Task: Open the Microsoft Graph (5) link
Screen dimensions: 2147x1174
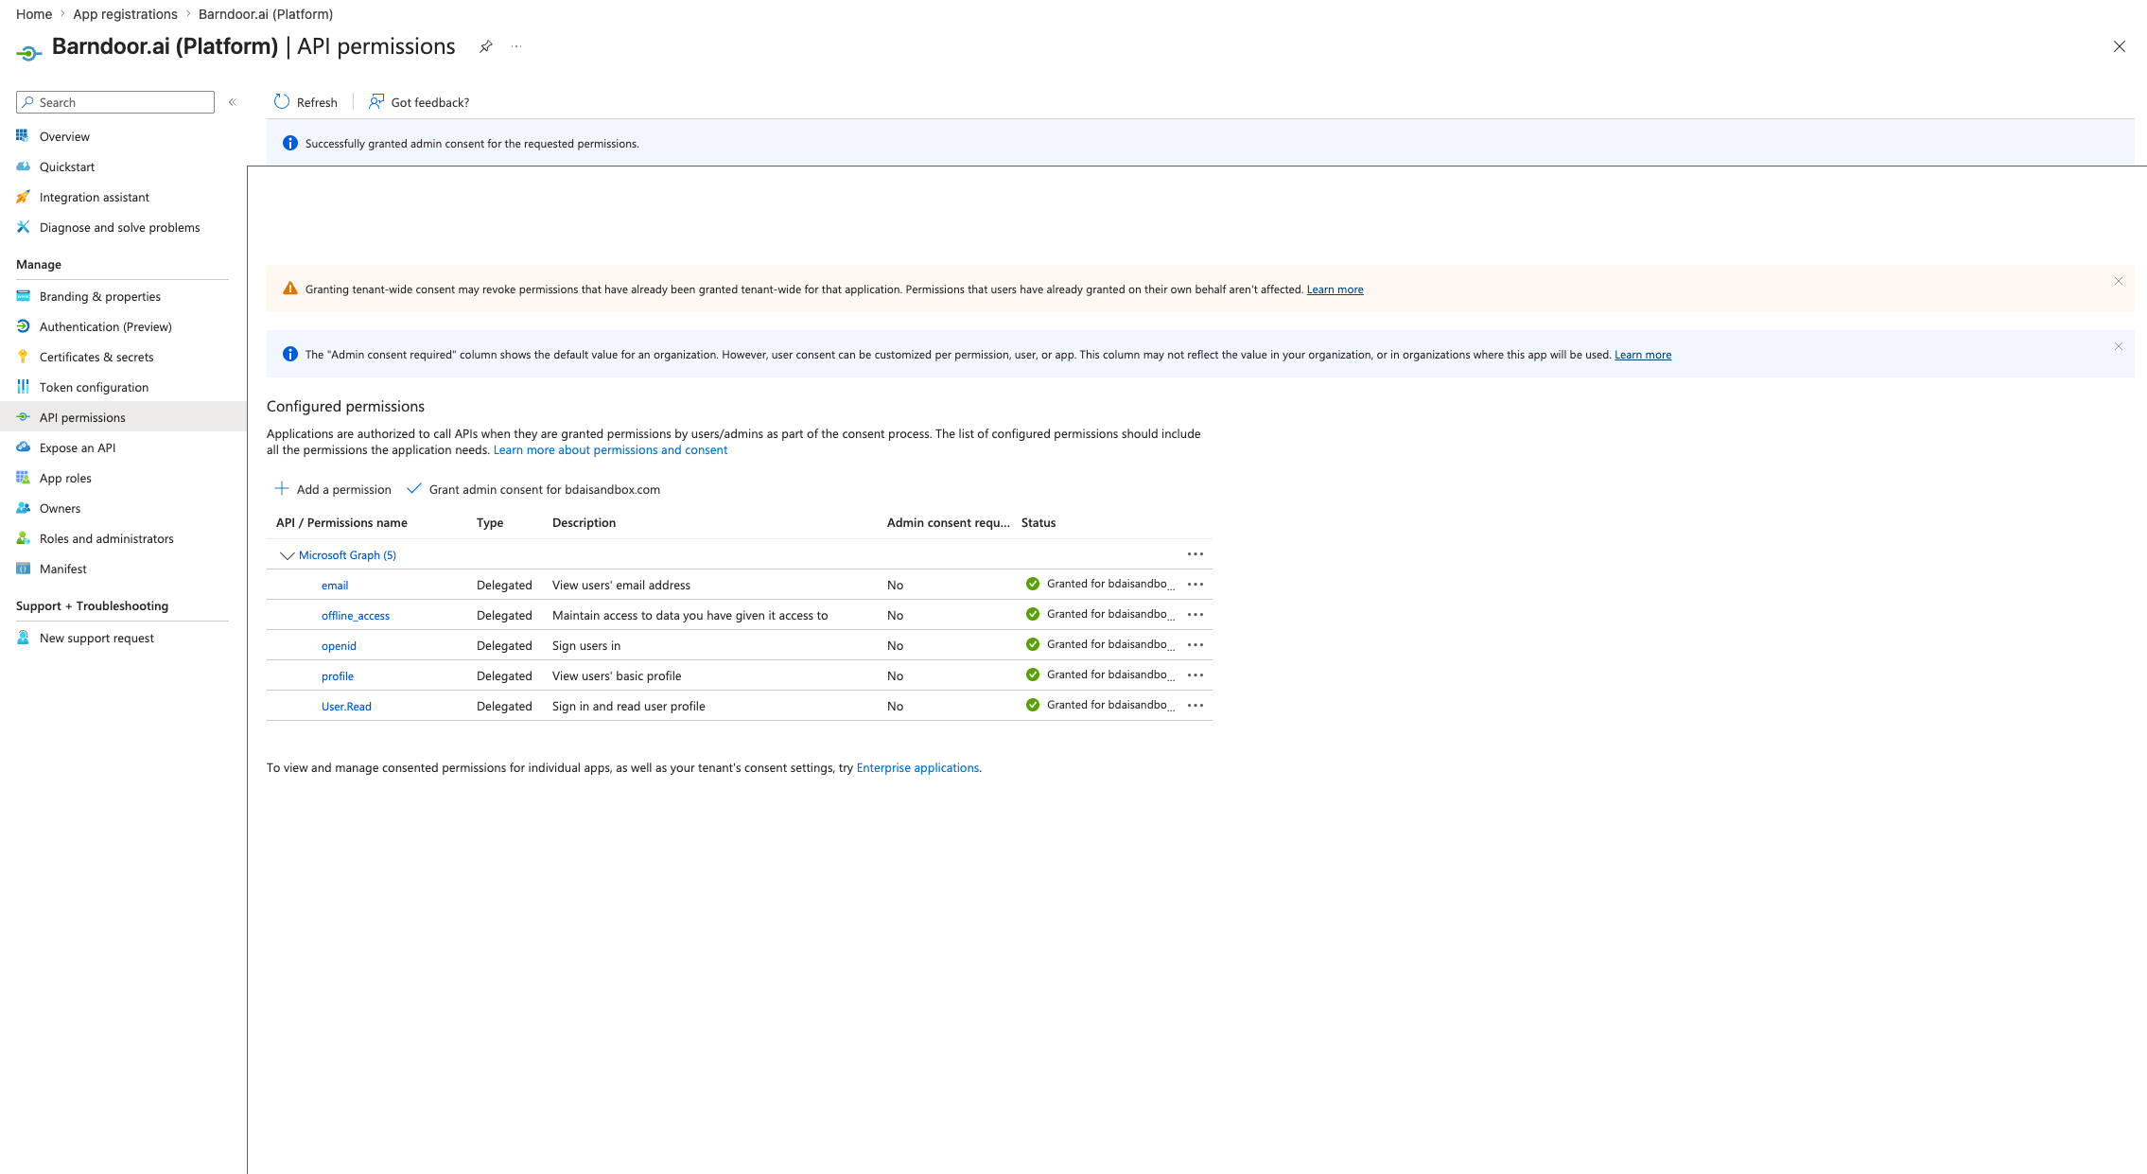Action: point(347,555)
